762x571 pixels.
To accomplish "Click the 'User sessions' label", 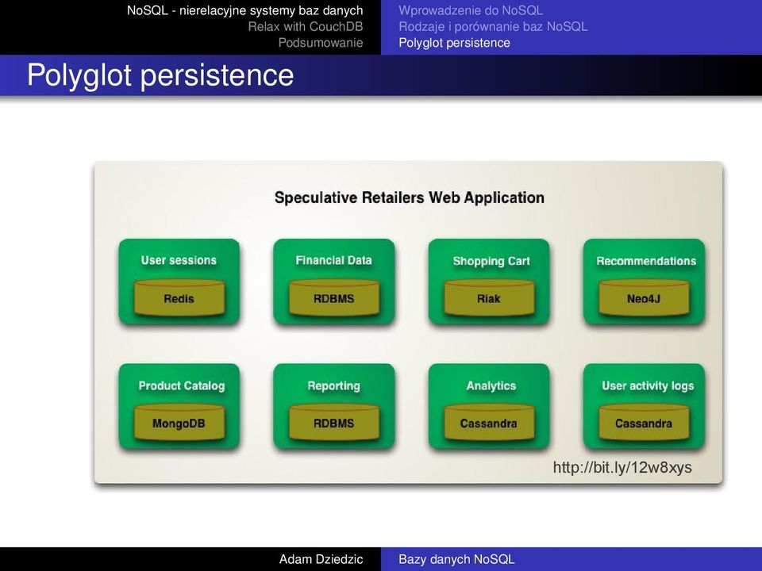I will [179, 260].
